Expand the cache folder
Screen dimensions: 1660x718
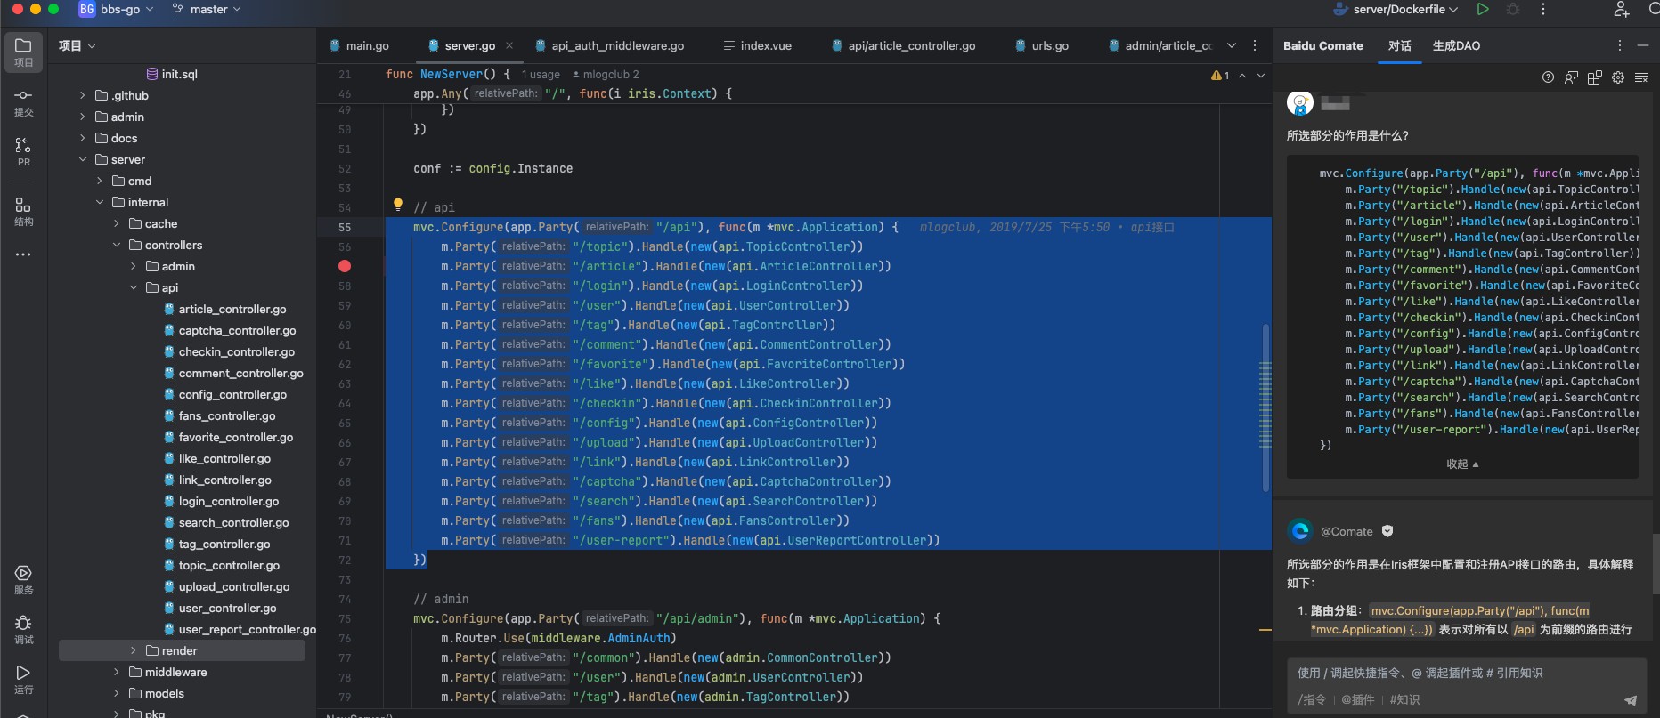click(x=117, y=223)
